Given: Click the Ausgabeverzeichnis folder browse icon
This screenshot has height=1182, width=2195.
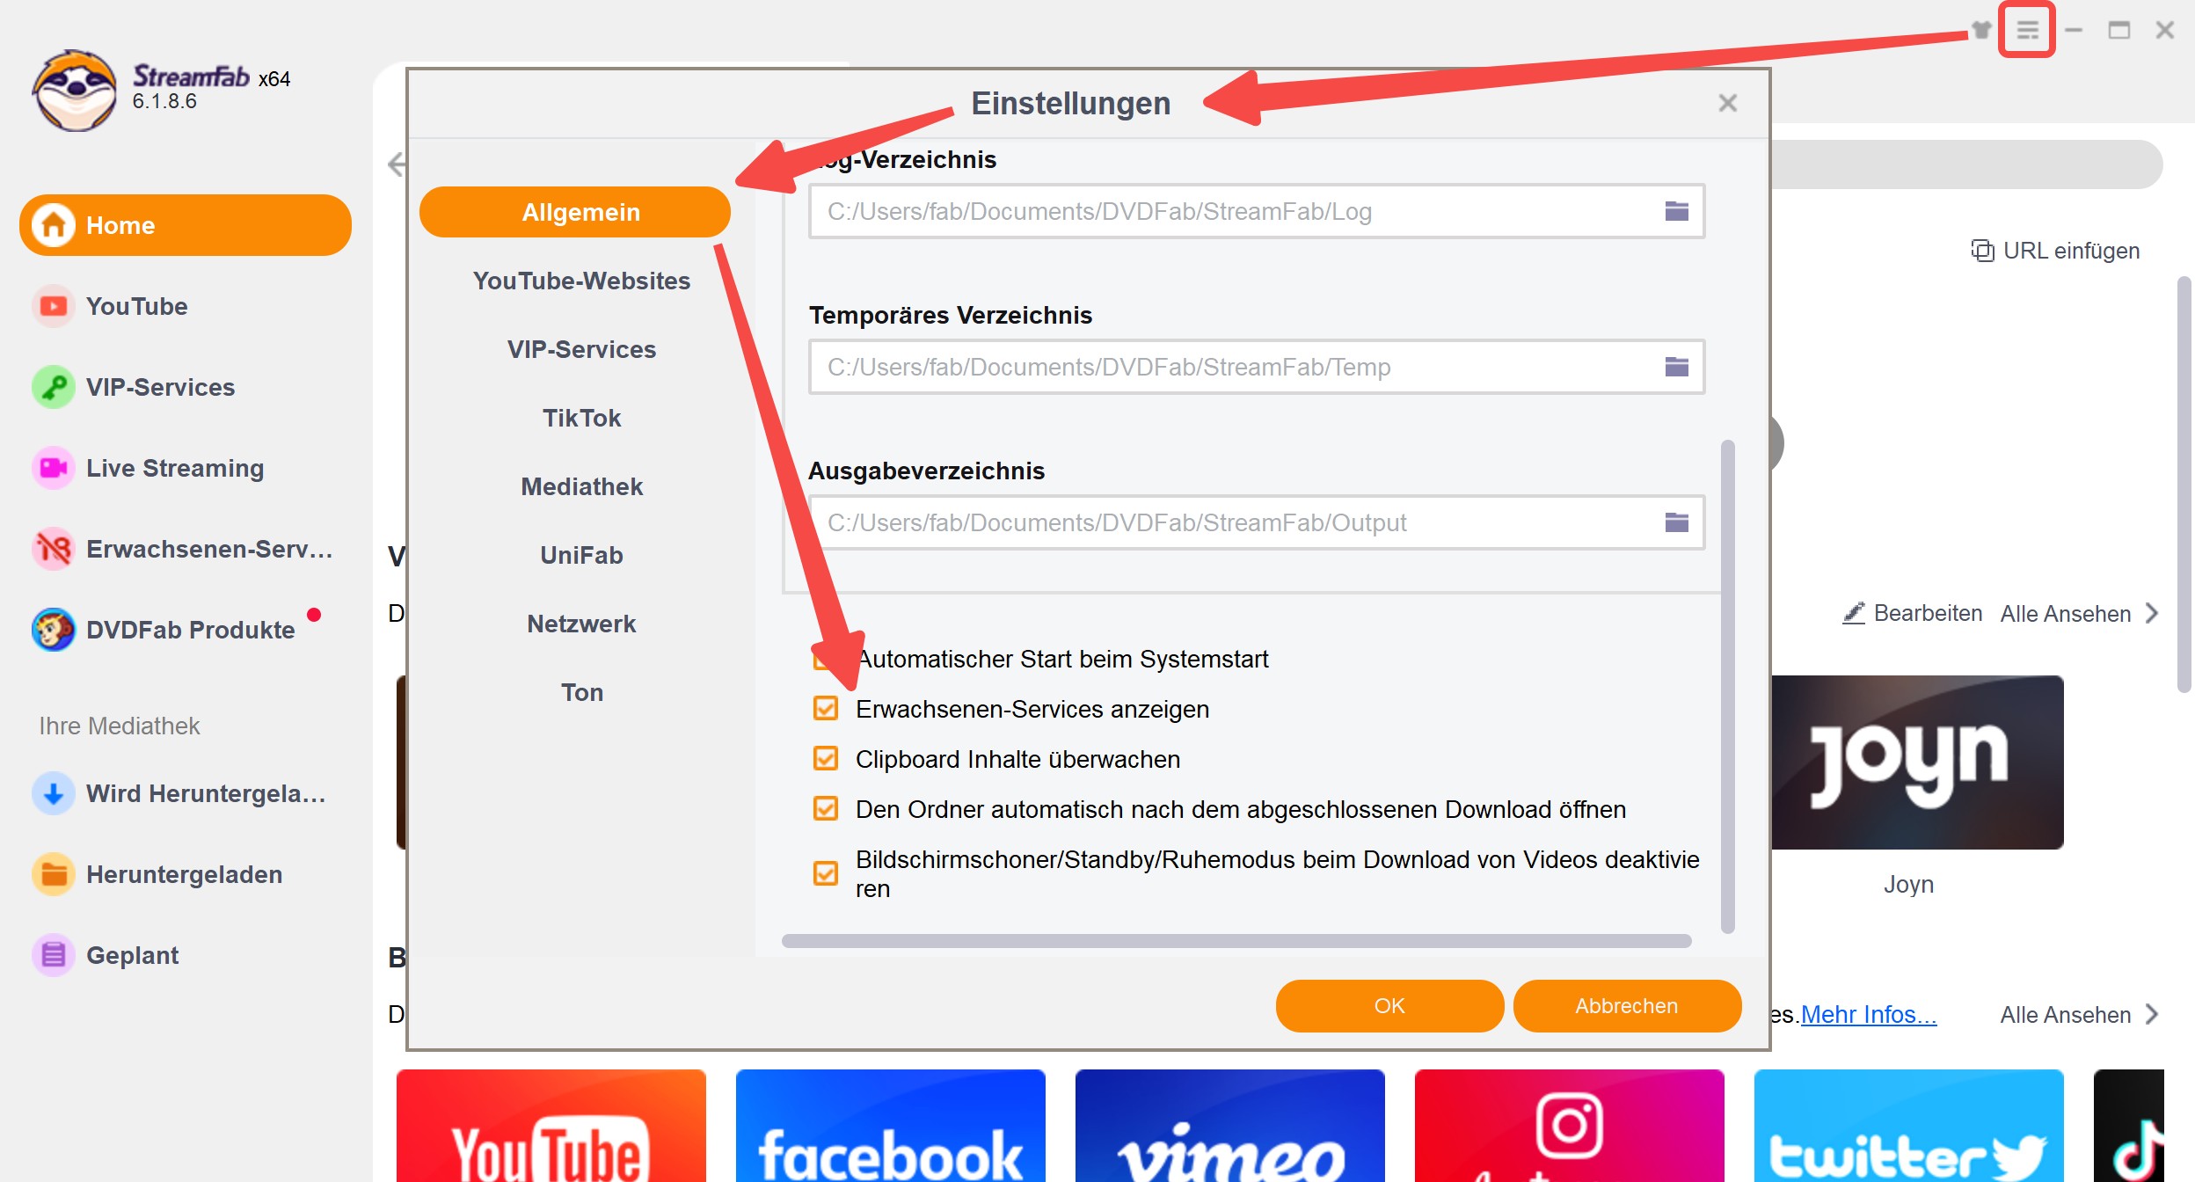Looking at the screenshot, I should (1677, 522).
